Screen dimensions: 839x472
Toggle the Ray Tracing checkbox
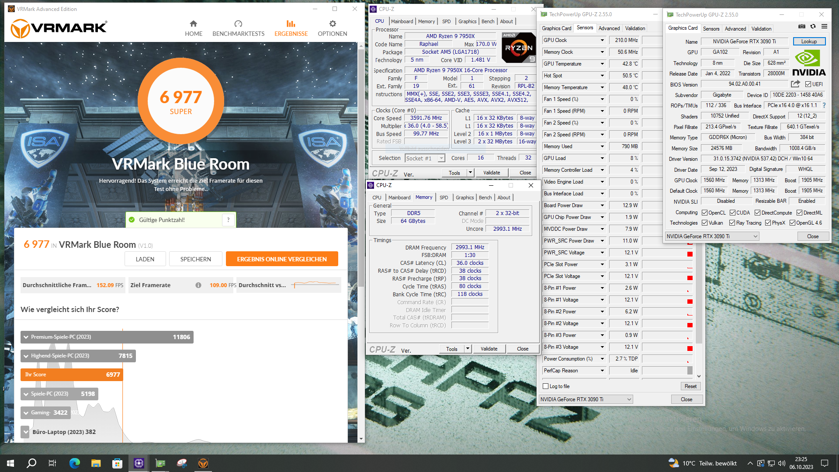732,223
